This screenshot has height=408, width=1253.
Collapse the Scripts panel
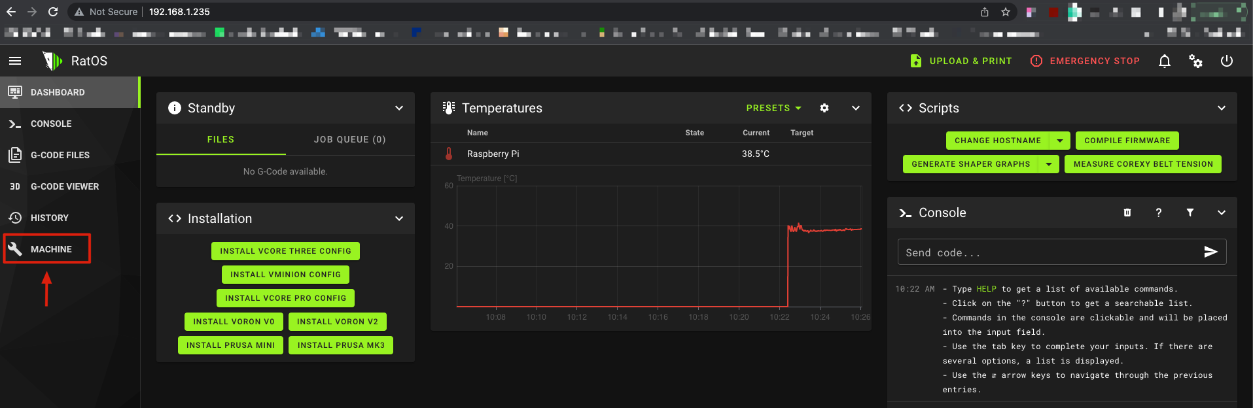click(x=1222, y=108)
